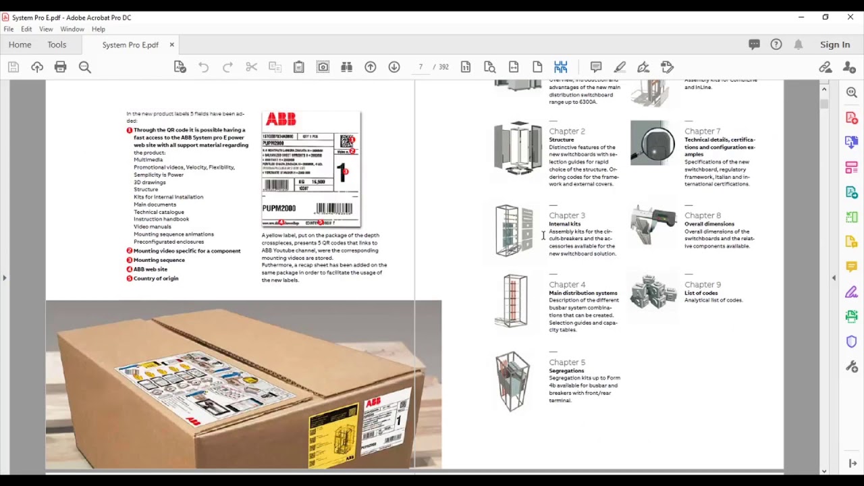Click the help question mark icon
The height and width of the screenshot is (486, 864).
point(776,45)
